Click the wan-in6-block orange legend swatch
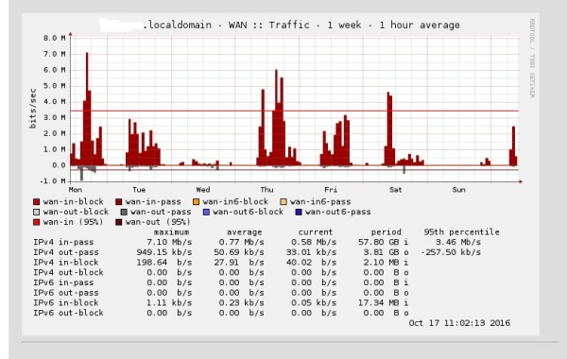 [x=196, y=202]
